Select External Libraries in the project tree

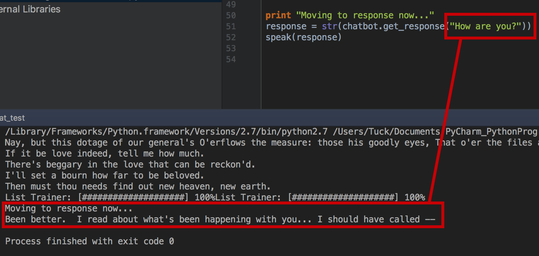coord(30,9)
